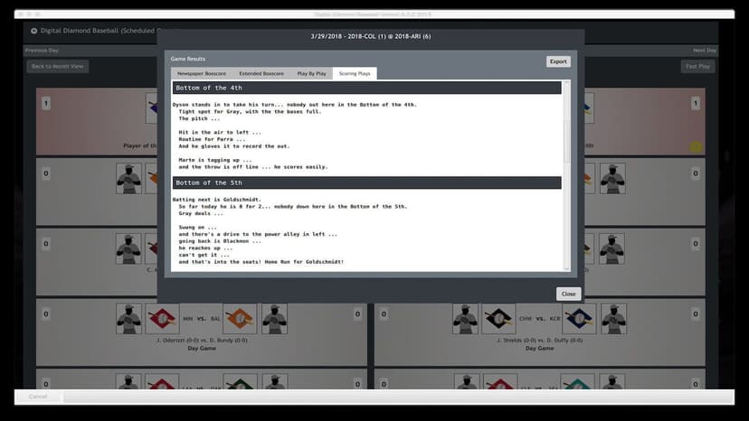Click the progress bar beside Cancel

(398, 397)
